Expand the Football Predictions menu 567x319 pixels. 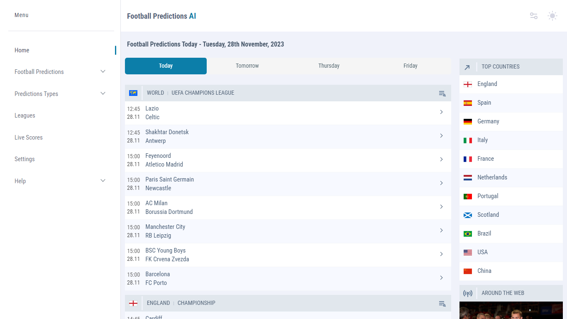tap(103, 71)
